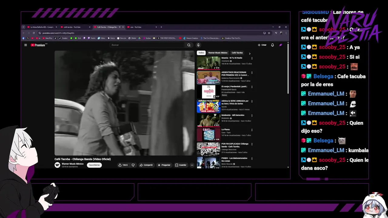The height and width of the screenshot is (218, 388).
Task: Click the Preguntar button
Action: point(164,165)
